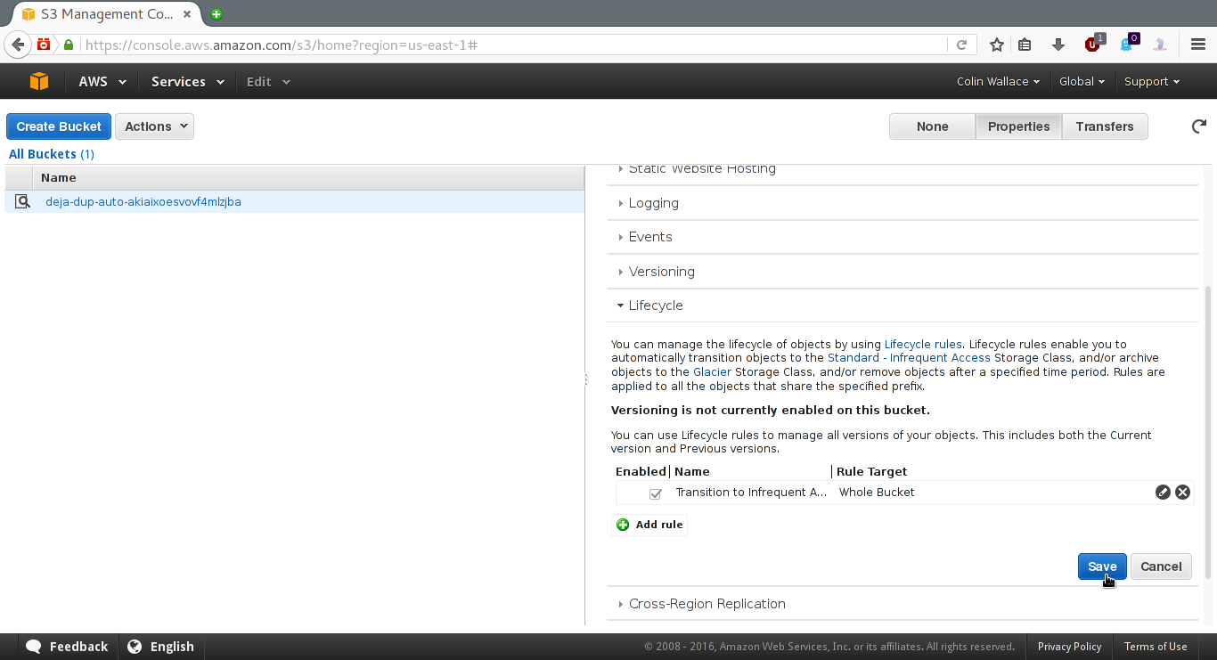Open the AWS menu
This screenshot has width=1217, height=660.
click(102, 81)
